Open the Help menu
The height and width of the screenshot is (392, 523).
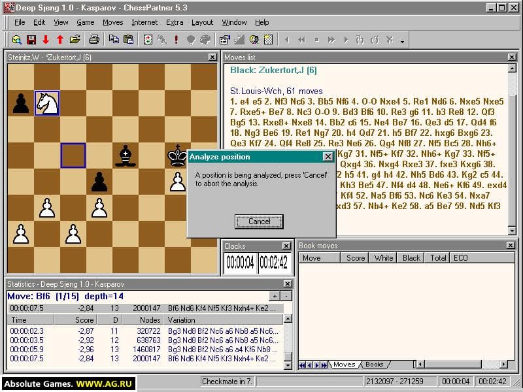pos(262,22)
